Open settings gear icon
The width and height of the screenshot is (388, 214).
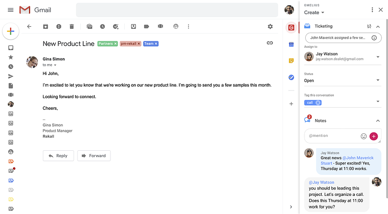(270, 26)
